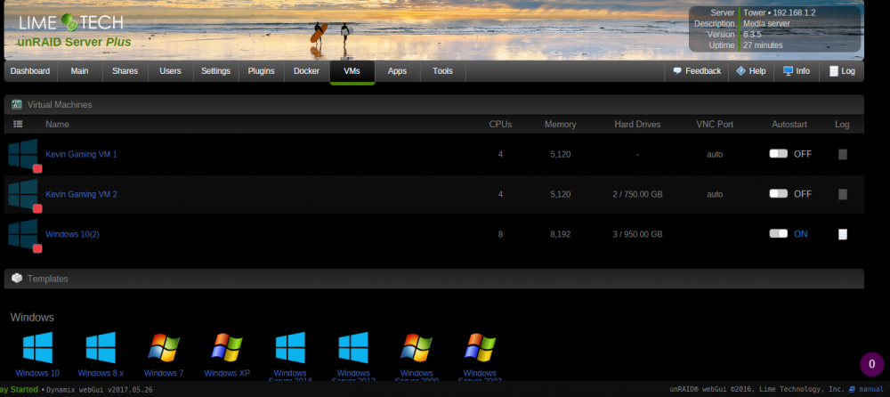Disable autostart for Windows 10(2)
This screenshot has height=397, width=890.
click(778, 233)
